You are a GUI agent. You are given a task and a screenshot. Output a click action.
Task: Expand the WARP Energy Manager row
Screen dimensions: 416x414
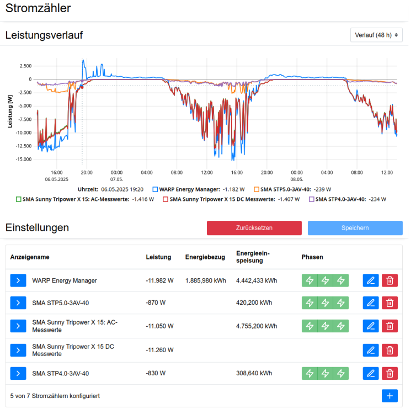pos(18,280)
